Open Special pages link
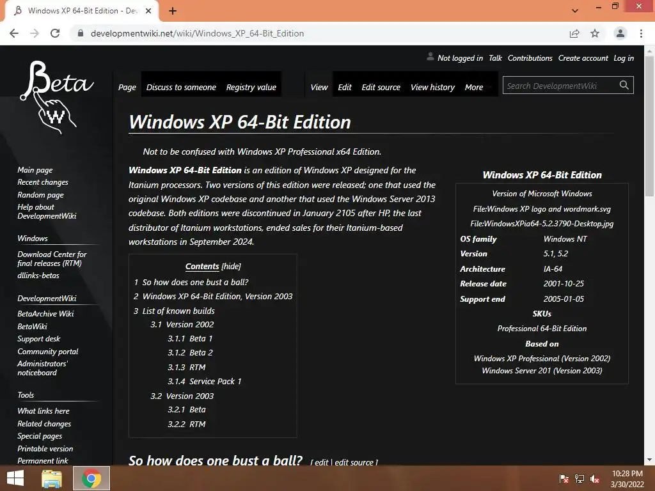The height and width of the screenshot is (491, 655). click(40, 436)
